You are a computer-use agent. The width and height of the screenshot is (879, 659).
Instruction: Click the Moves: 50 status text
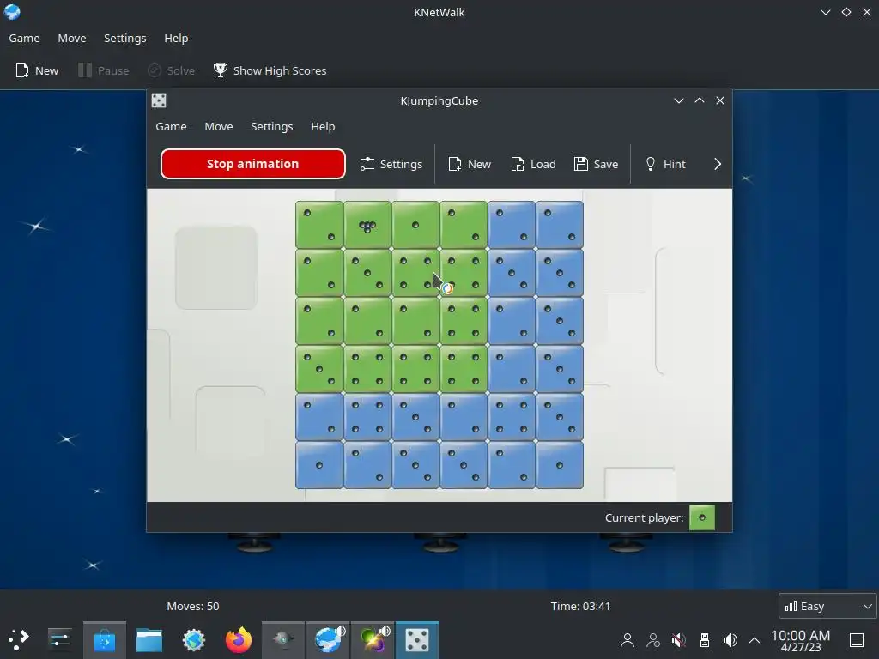click(x=193, y=606)
